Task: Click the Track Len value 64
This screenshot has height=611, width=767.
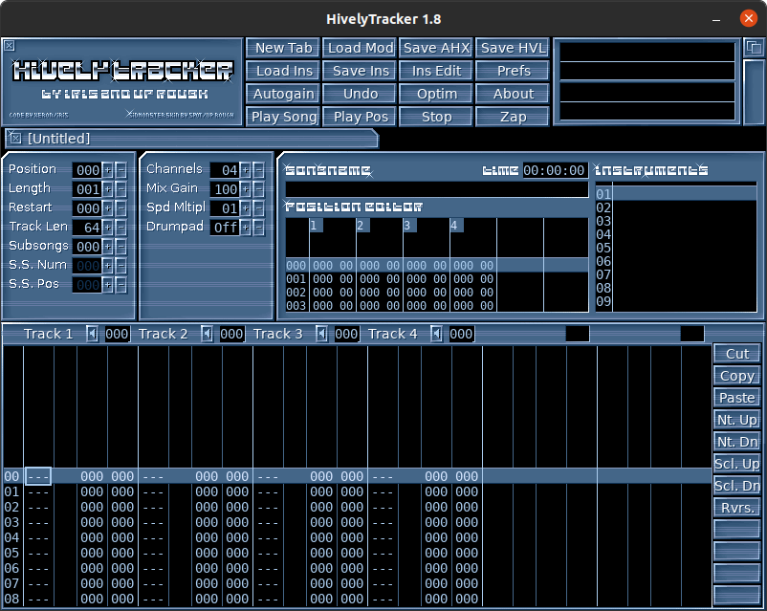Action: (87, 228)
